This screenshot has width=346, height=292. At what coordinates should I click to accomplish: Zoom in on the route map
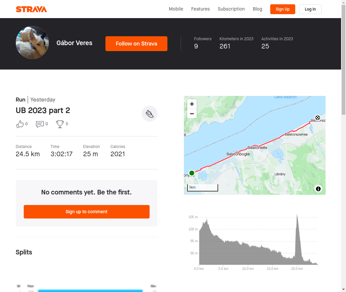[192, 104]
